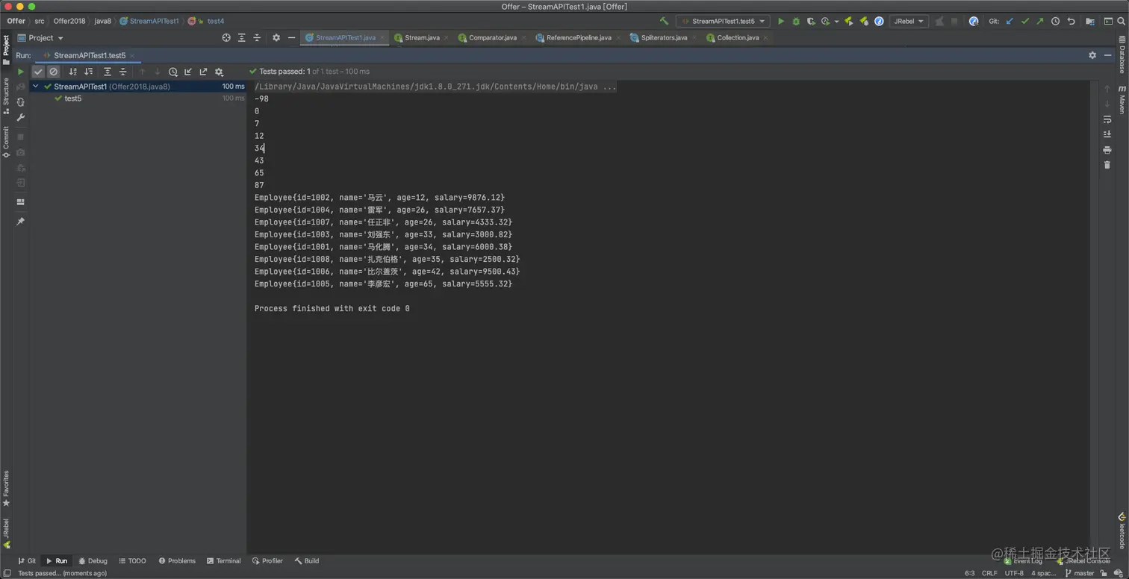Screen dimensions: 1129x579
Task: Close the StreamAPITest1.test5 run tab
Action: click(131, 56)
